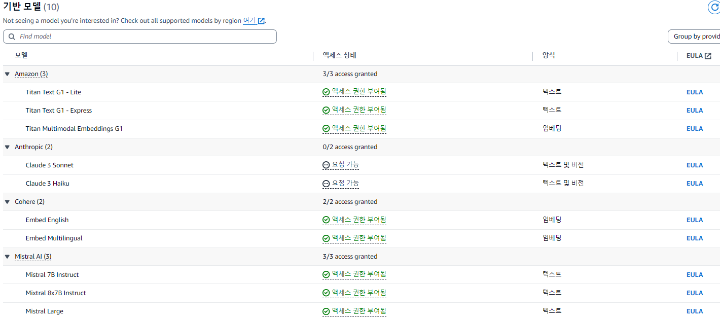Click the Claude 3 Haiku model name
Viewport: 720px width, 319px height.
[48, 184]
